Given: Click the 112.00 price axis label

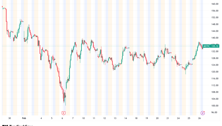Looking at the screenshot, I should (x=215, y=85).
